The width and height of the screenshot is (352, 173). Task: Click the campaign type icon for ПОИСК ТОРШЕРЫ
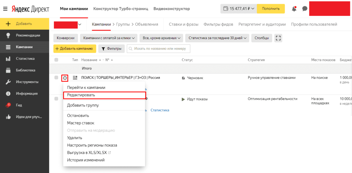(x=75, y=78)
